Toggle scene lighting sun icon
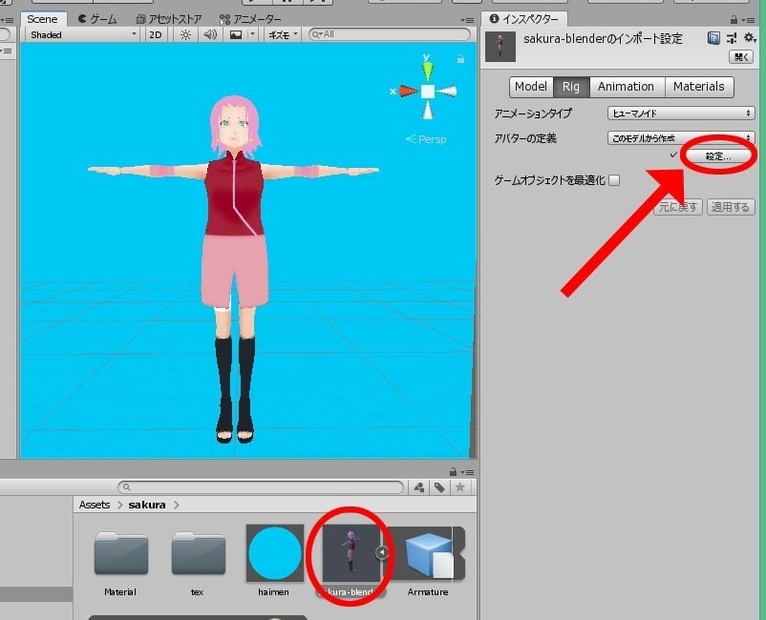766x620 pixels. 185,34
